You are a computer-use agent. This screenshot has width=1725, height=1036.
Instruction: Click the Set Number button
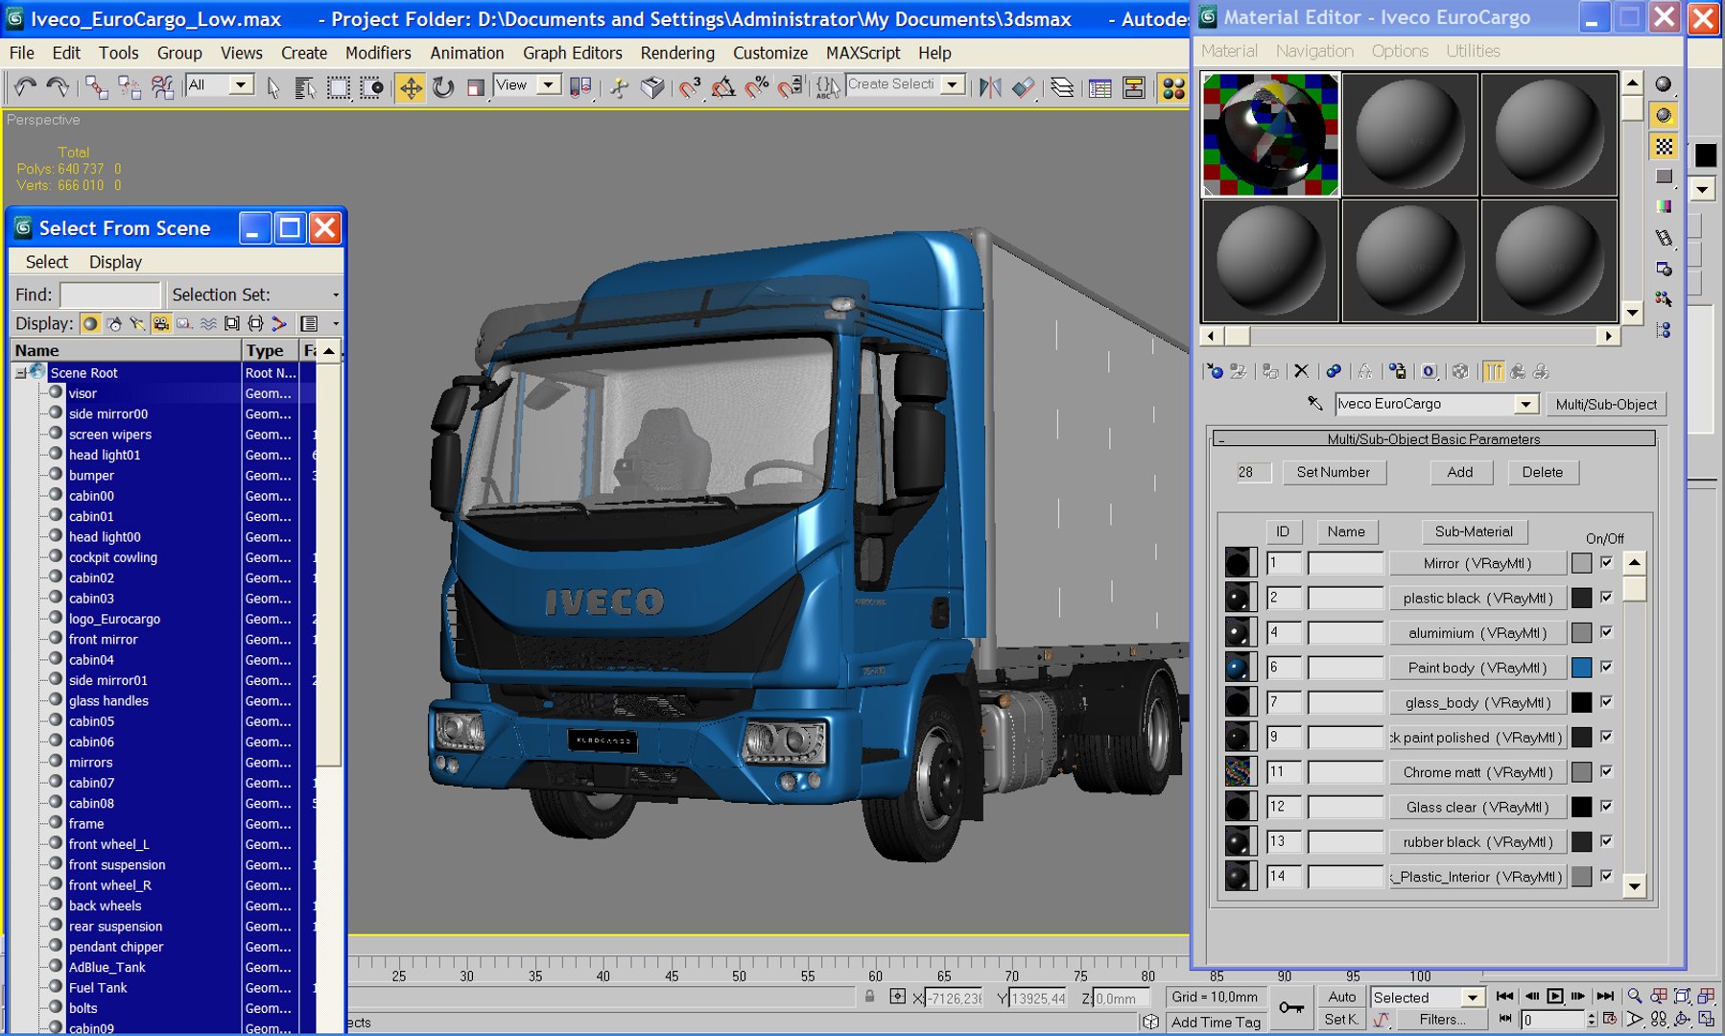(1334, 472)
